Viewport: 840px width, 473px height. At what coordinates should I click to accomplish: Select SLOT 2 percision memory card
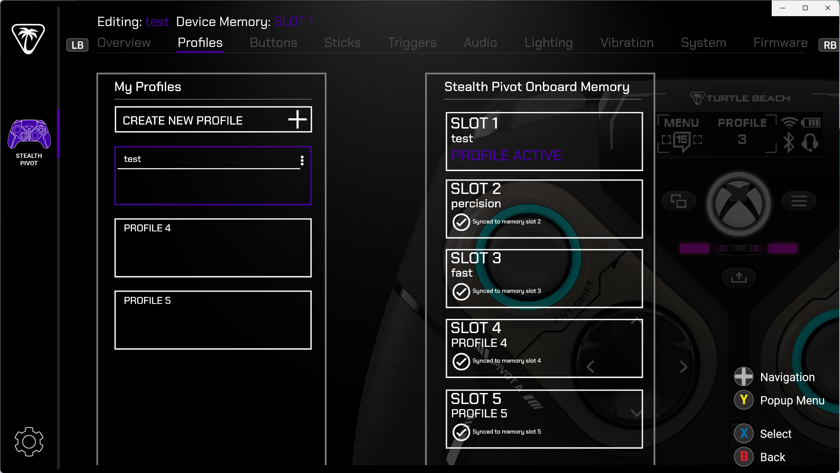[544, 209]
